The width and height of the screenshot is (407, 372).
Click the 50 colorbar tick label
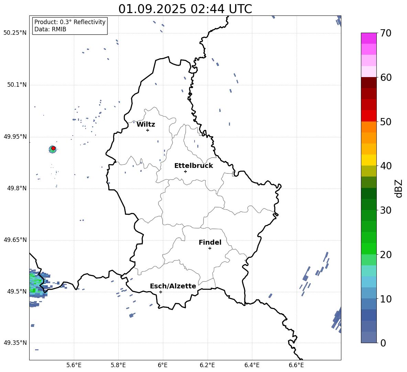[385, 121]
